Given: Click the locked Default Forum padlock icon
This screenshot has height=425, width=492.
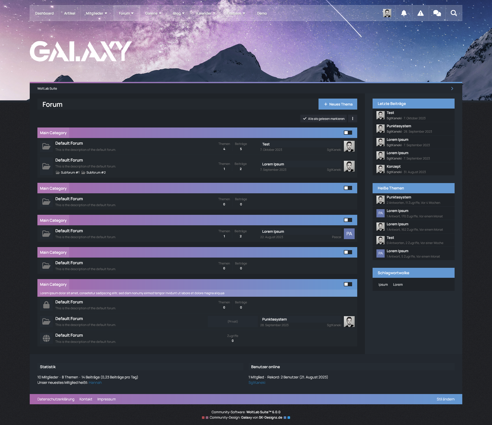Looking at the screenshot, I should tap(46, 305).
